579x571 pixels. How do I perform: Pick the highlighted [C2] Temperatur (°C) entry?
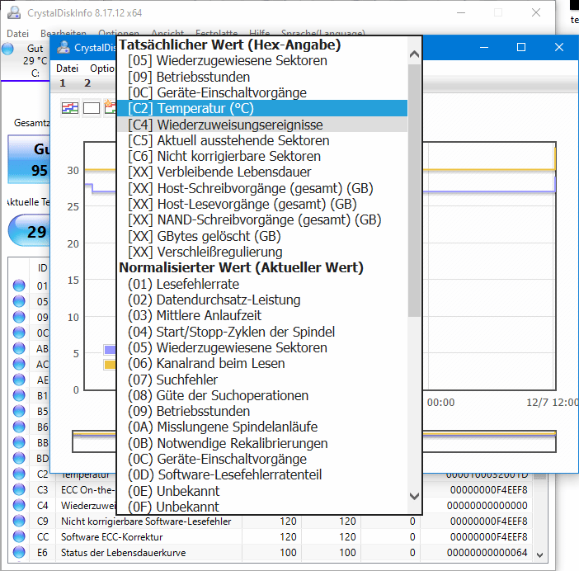pyautogui.click(x=262, y=108)
